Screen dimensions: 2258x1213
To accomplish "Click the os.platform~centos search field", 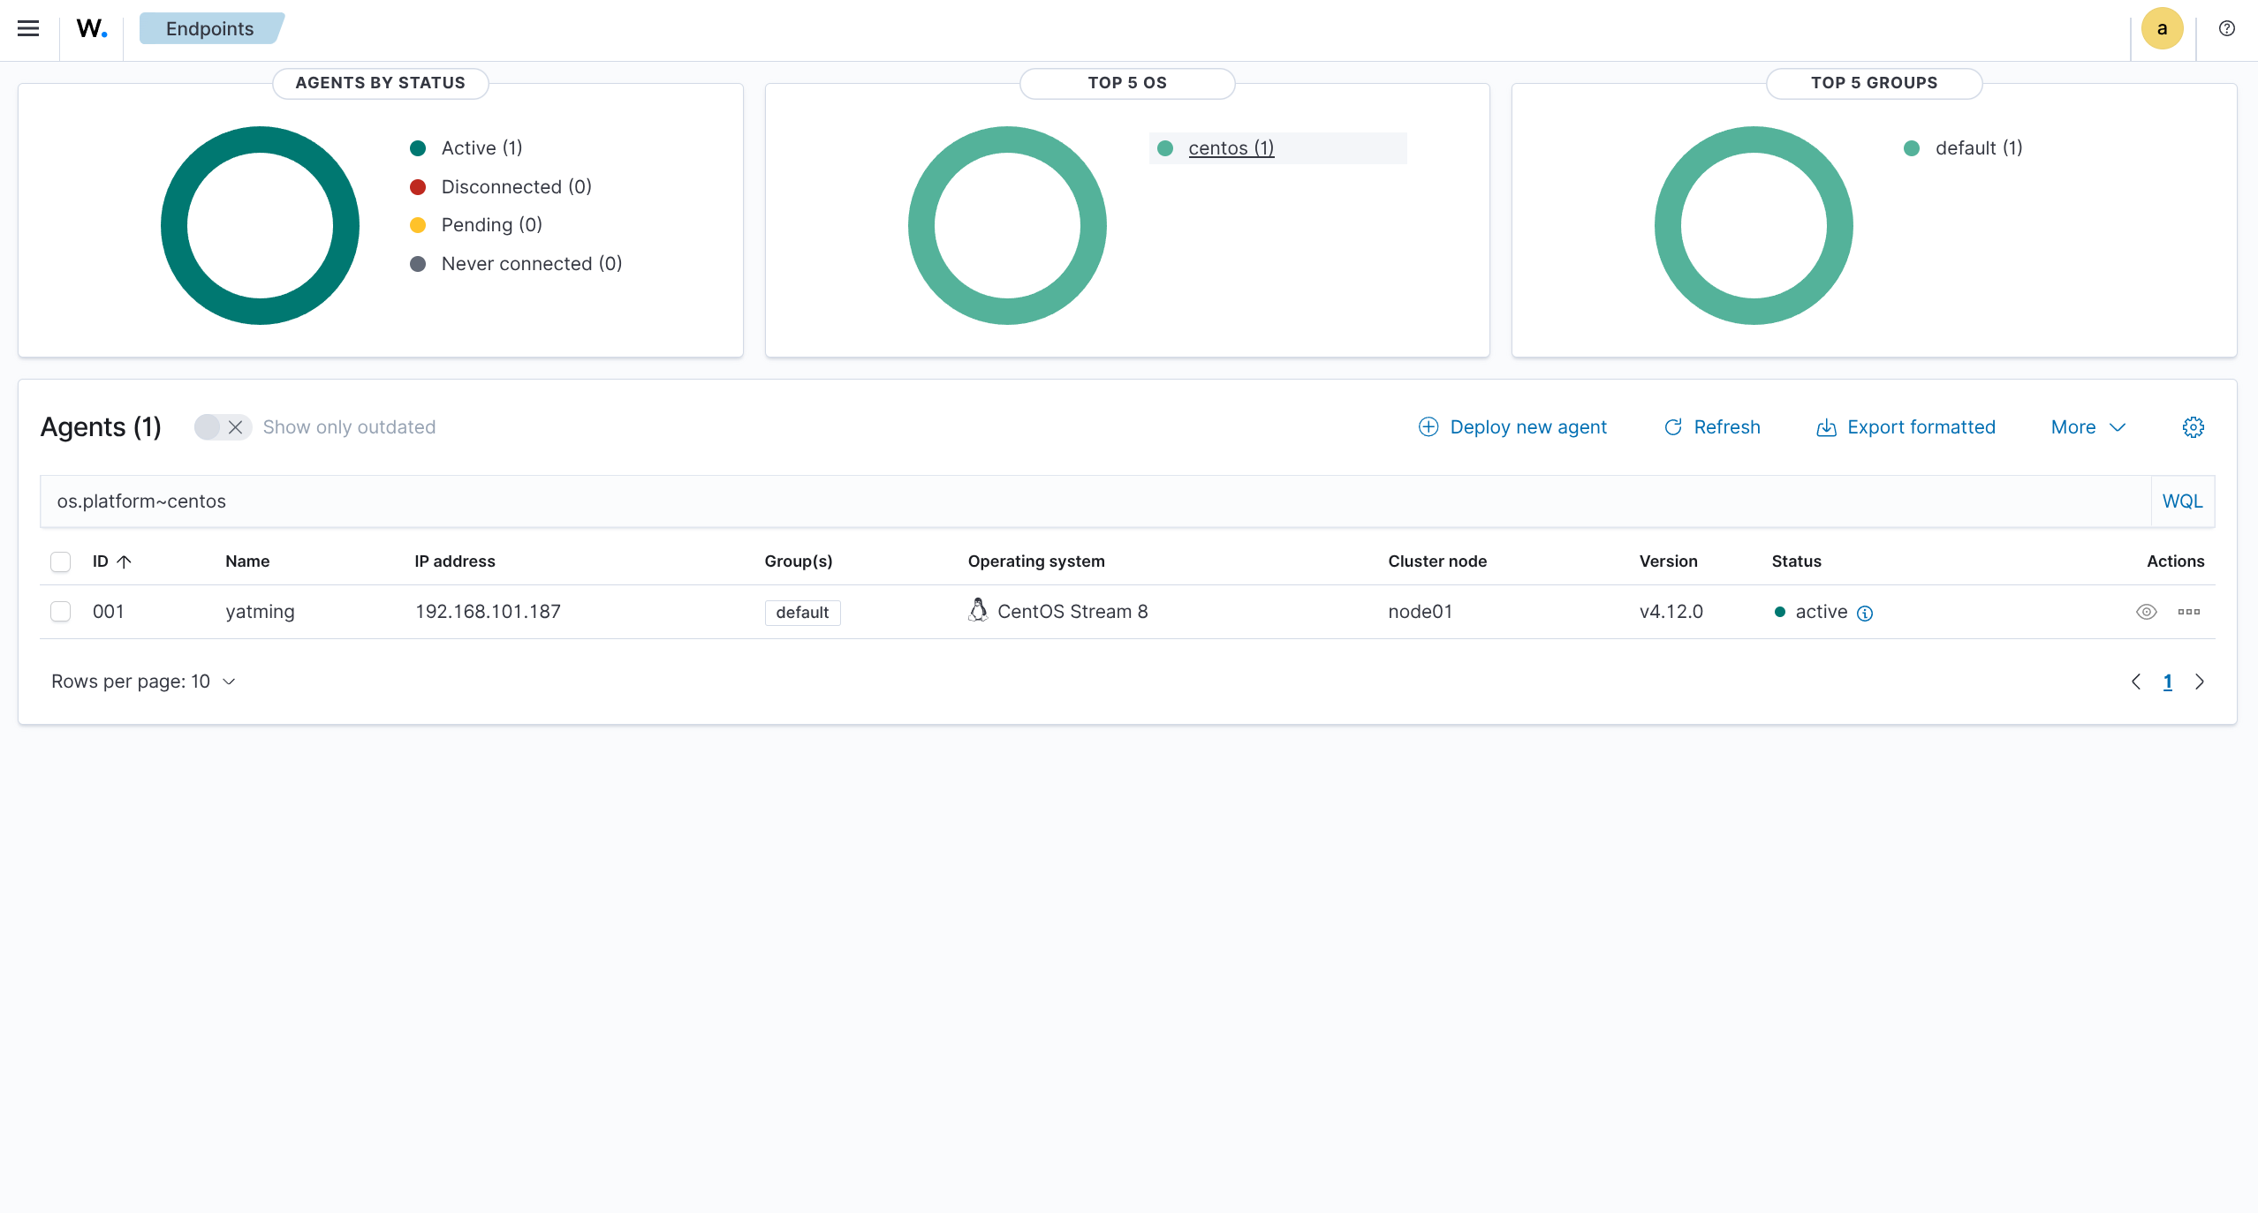I will pyautogui.click(x=1094, y=501).
